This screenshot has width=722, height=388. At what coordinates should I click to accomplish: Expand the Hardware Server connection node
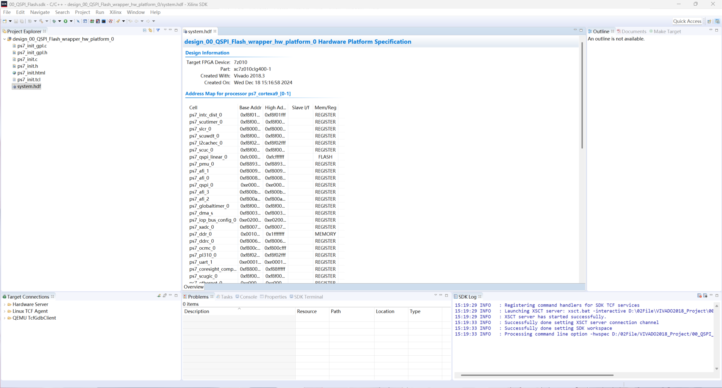coord(5,305)
